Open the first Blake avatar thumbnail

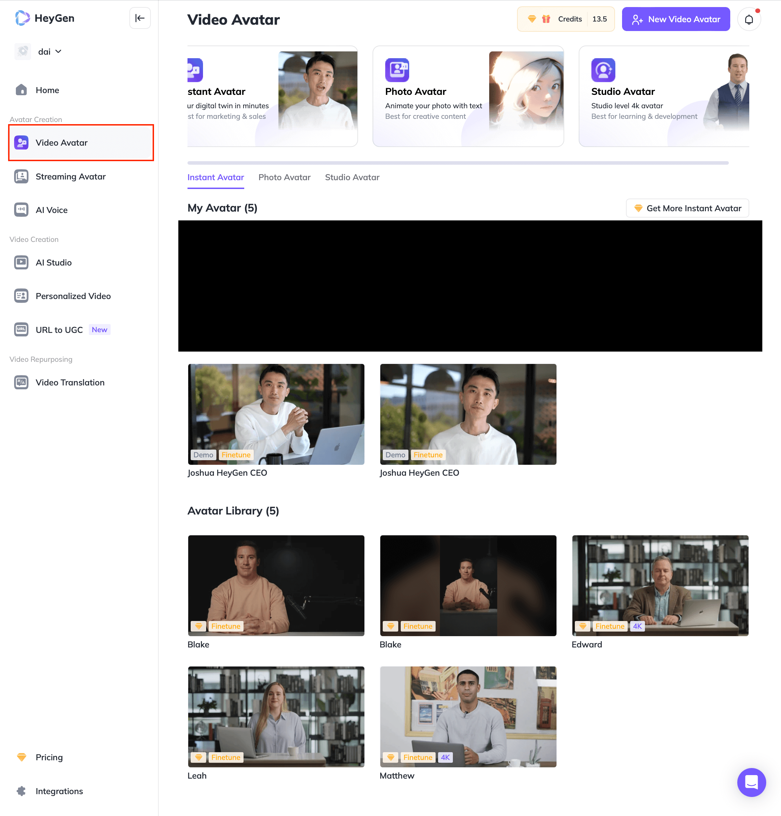276,585
